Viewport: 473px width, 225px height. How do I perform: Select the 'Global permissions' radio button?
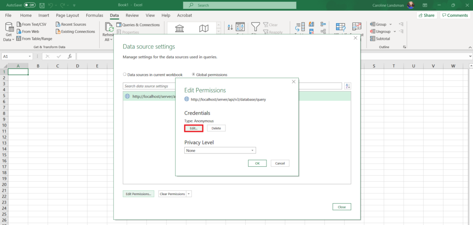coord(194,74)
